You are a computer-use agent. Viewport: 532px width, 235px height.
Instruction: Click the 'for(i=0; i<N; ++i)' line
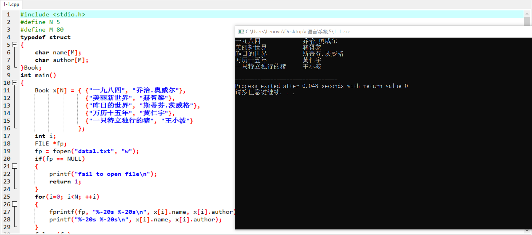click(x=67, y=197)
